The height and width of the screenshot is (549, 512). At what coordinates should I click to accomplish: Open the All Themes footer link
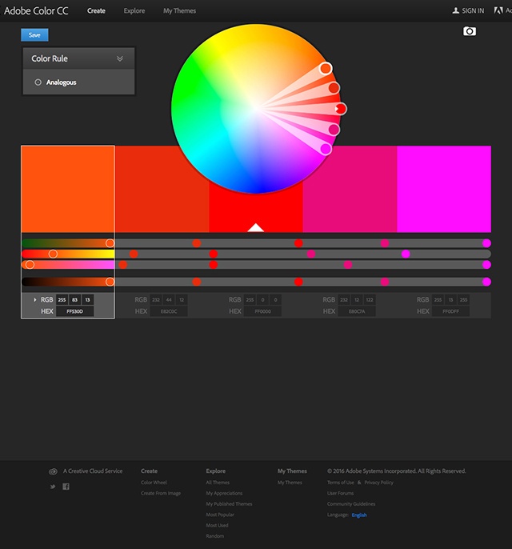tap(218, 482)
